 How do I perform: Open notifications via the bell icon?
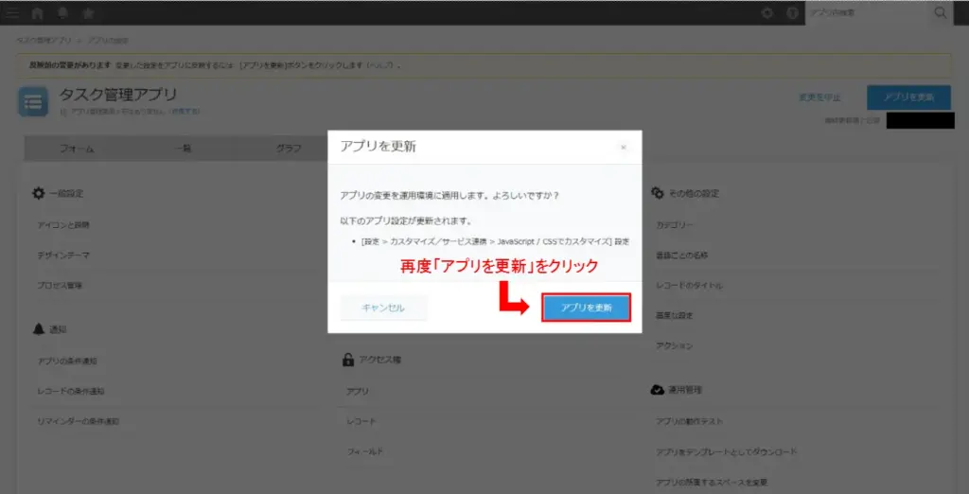pyautogui.click(x=62, y=13)
